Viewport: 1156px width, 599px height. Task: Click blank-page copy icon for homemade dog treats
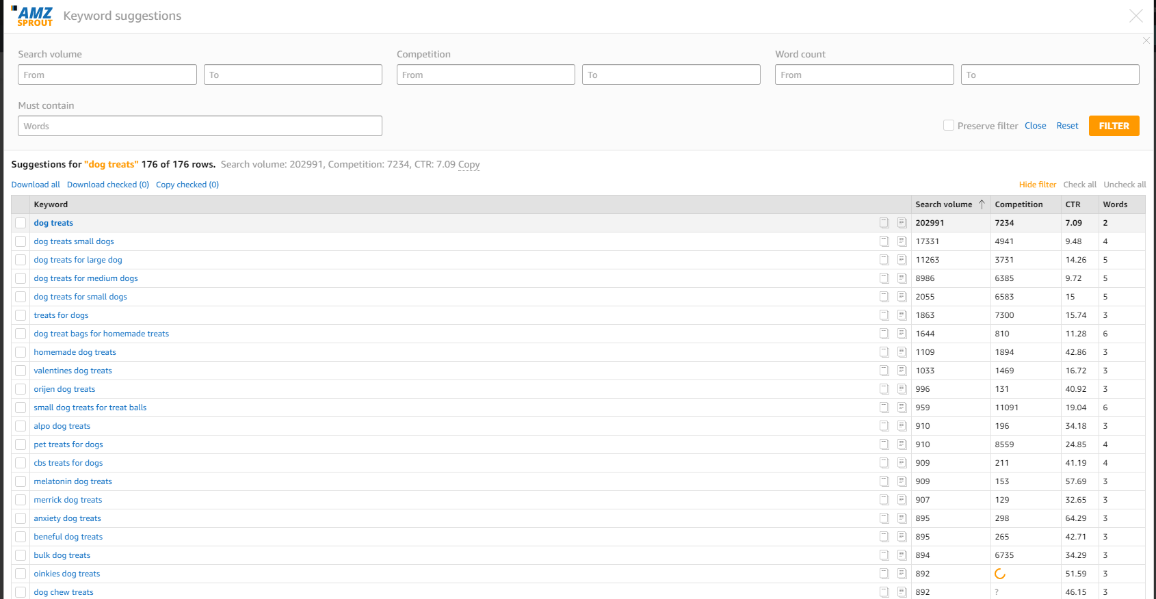pyautogui.click(x=884, y=352)
